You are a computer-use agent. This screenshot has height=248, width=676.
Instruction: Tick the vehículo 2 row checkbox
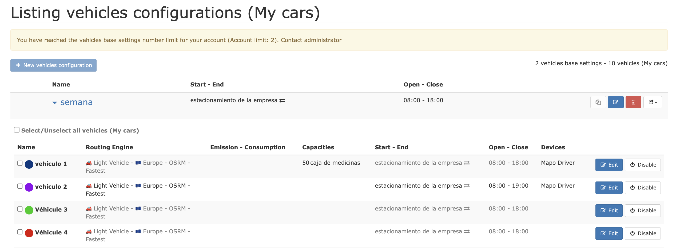20,186
